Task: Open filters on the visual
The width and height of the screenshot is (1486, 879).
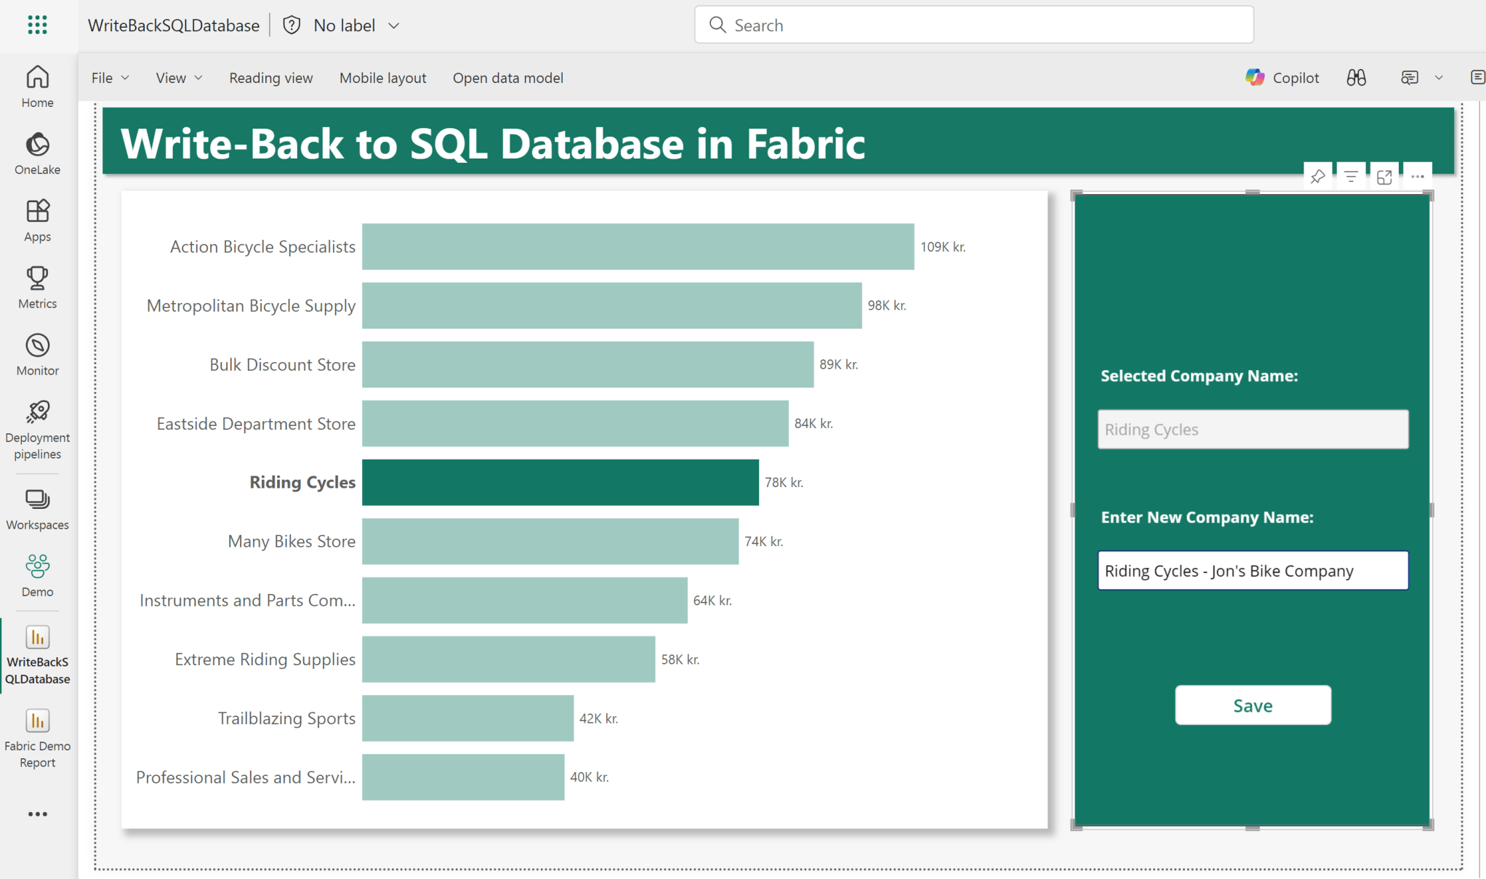Action: tap(1351, 177)
